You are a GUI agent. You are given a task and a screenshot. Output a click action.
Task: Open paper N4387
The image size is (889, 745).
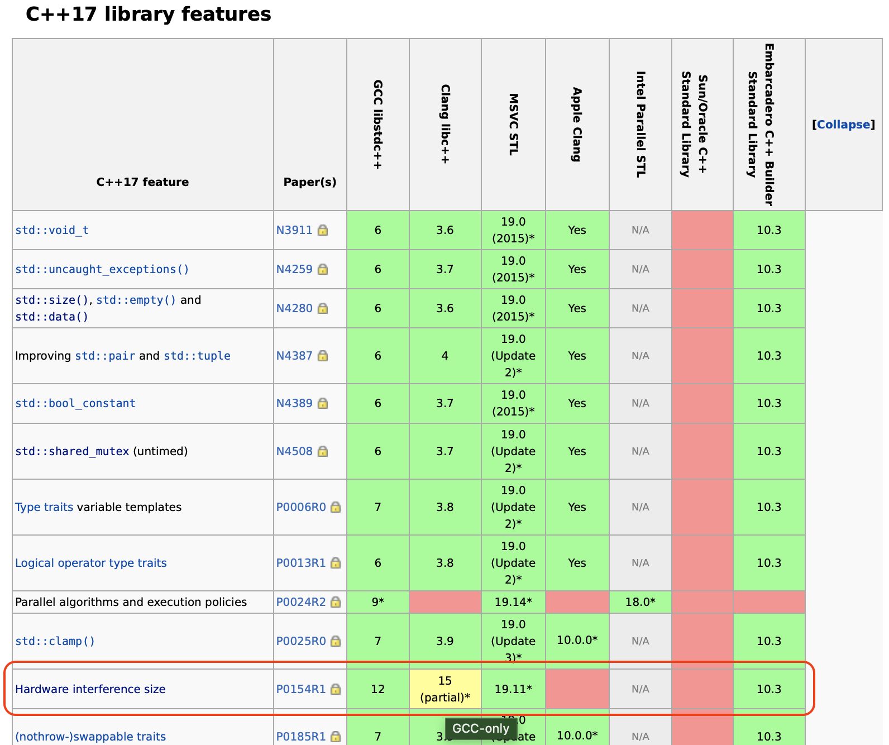tap(294, 356)
